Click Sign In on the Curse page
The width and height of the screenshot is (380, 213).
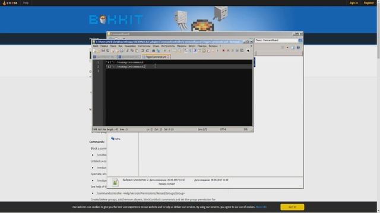coord(354,3)
